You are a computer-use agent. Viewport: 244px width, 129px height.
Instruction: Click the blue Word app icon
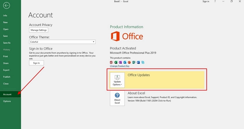[138, 62]
